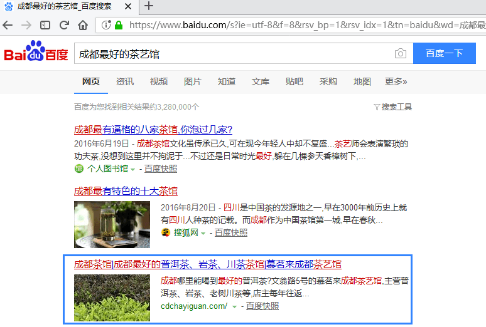Reload the current Baidu page

click(64, 25)
